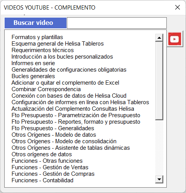Choose 'Requerimientos técnicos' from list
Screen dimensions: 186x193
coord(43,50)
